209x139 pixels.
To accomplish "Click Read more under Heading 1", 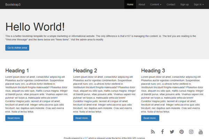I will pyautogui.click(x=15, y=118).
